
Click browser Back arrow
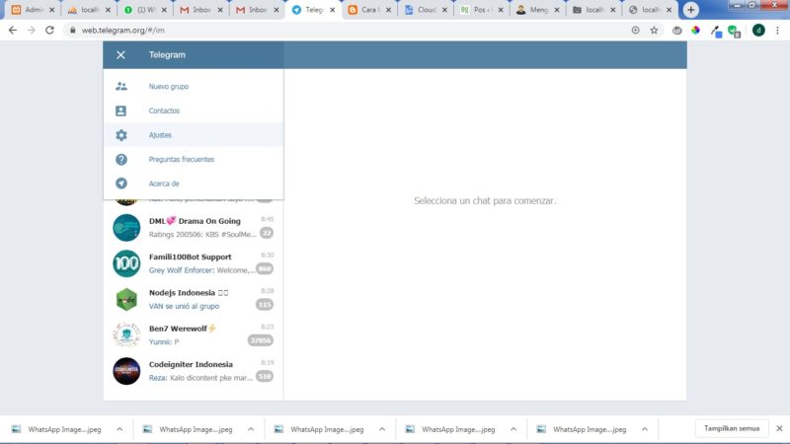[13, 31]
